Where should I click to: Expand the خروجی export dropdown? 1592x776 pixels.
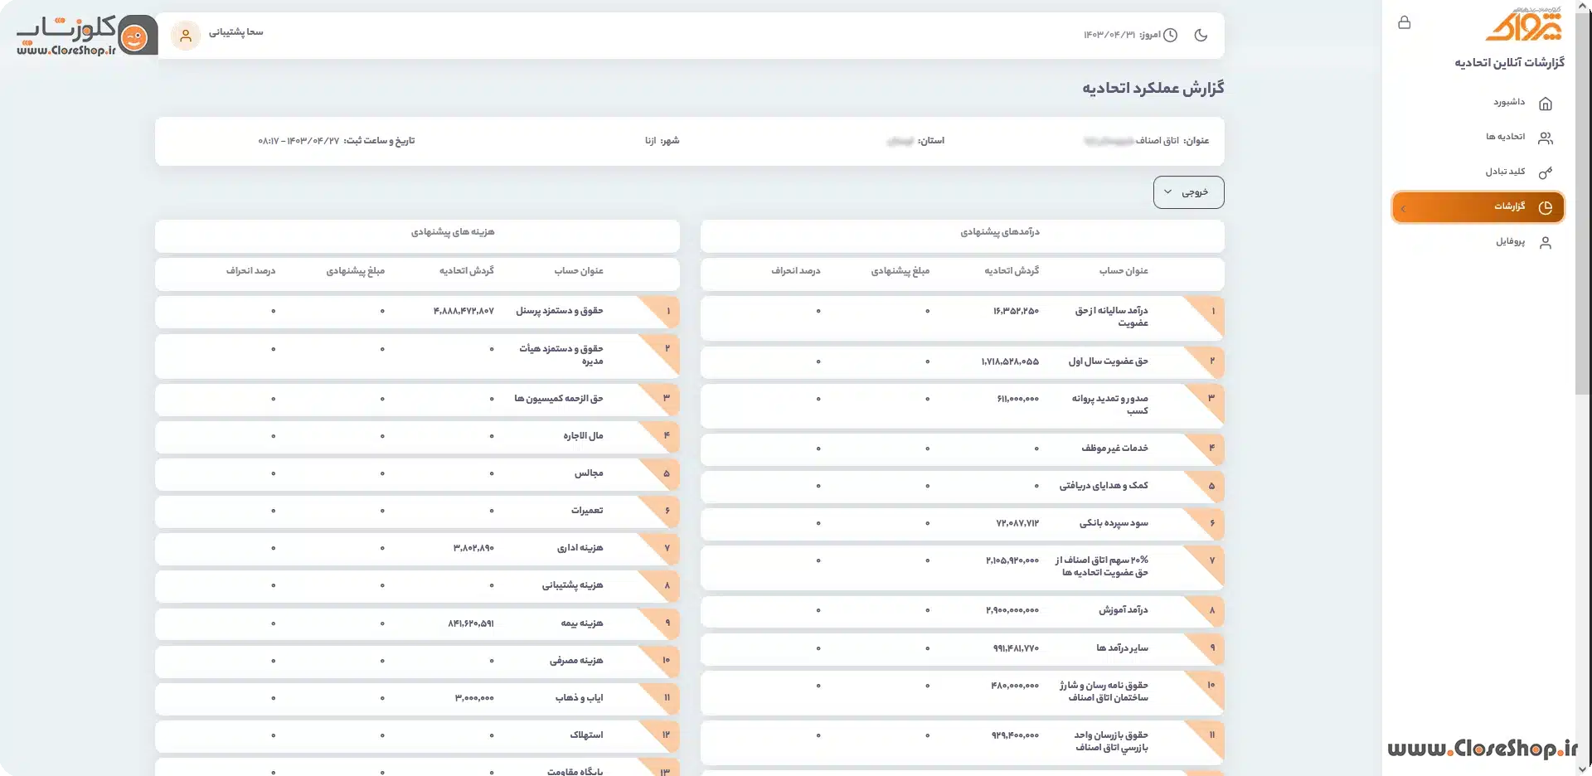pos(1188,192)
